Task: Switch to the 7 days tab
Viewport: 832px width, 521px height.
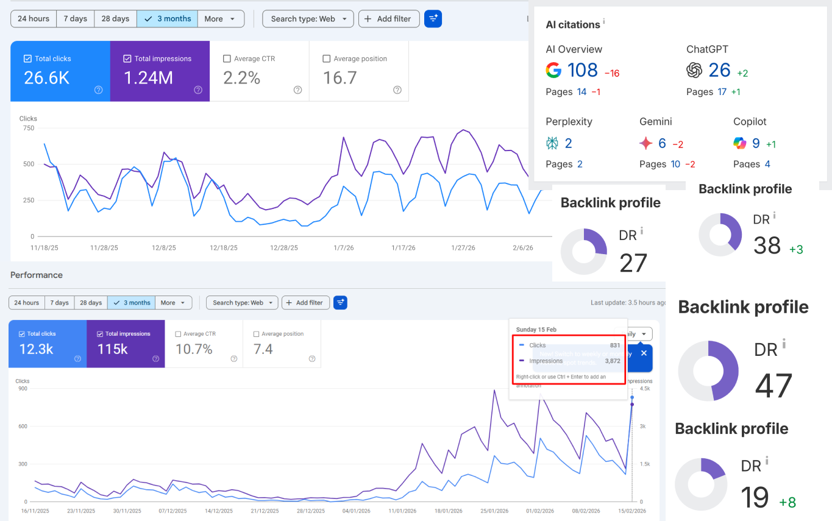Action: [x=75, y=19]
